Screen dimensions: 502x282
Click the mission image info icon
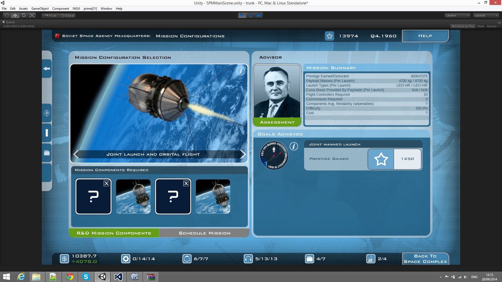pyautogui.click(x=241, y=71)
